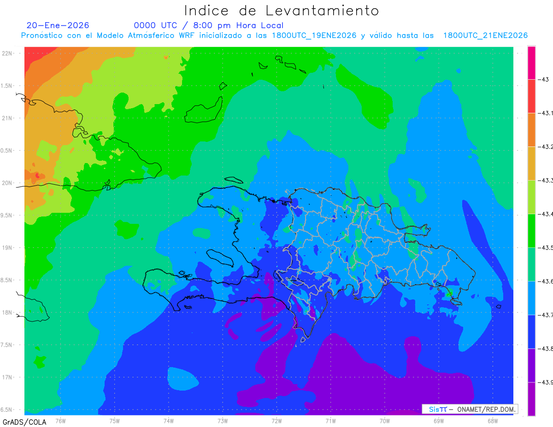
Task: Select the dark orange legend swatch below -43.1
Action: coord(531,129)
